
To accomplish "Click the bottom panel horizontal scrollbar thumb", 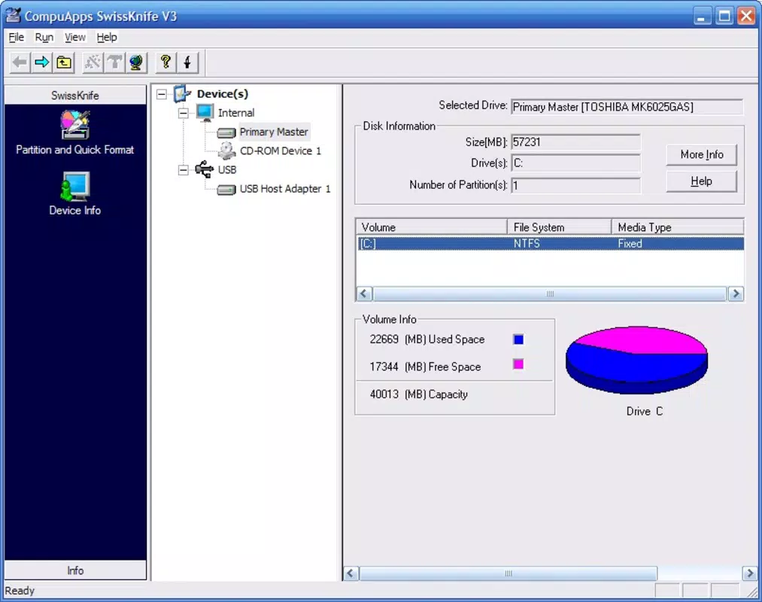I will 509,573.
